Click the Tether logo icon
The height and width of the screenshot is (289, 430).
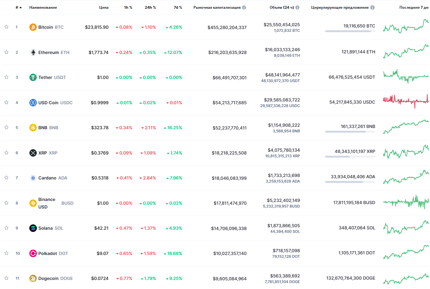33,77
